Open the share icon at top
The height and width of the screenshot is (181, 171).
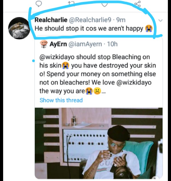pos(138,3)
